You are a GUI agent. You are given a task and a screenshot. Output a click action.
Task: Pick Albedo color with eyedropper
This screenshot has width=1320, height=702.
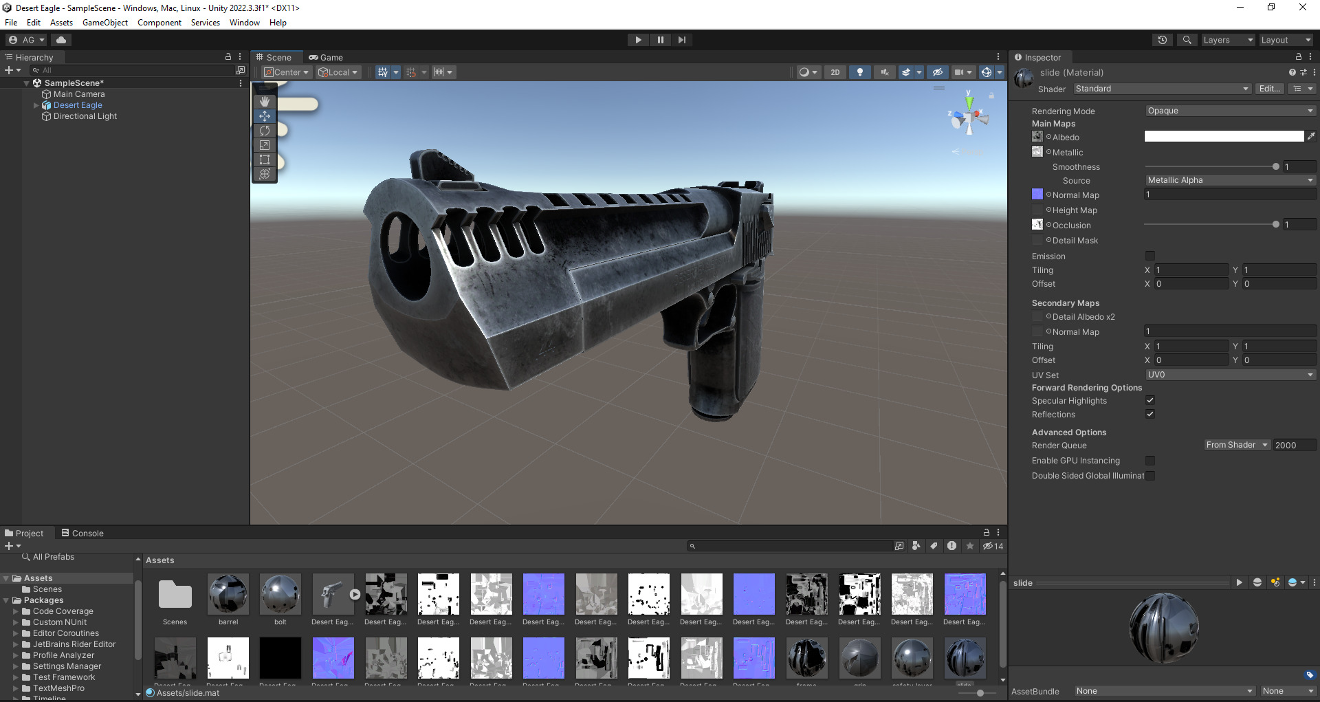[x=1311, y=136]
